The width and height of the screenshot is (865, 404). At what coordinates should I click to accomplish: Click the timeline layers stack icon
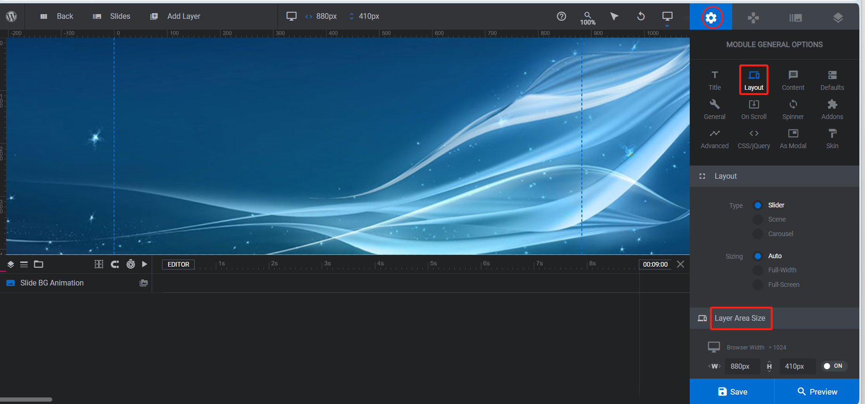(x=10, y=264)
